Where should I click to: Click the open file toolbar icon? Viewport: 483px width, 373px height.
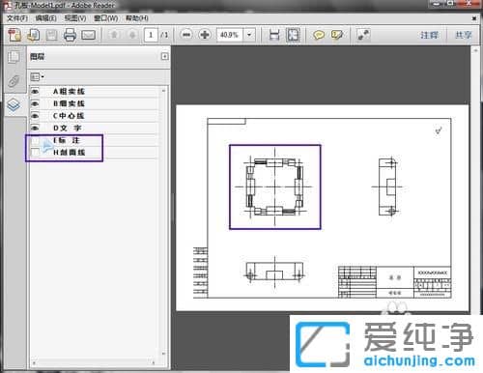(x=34, y=35)
